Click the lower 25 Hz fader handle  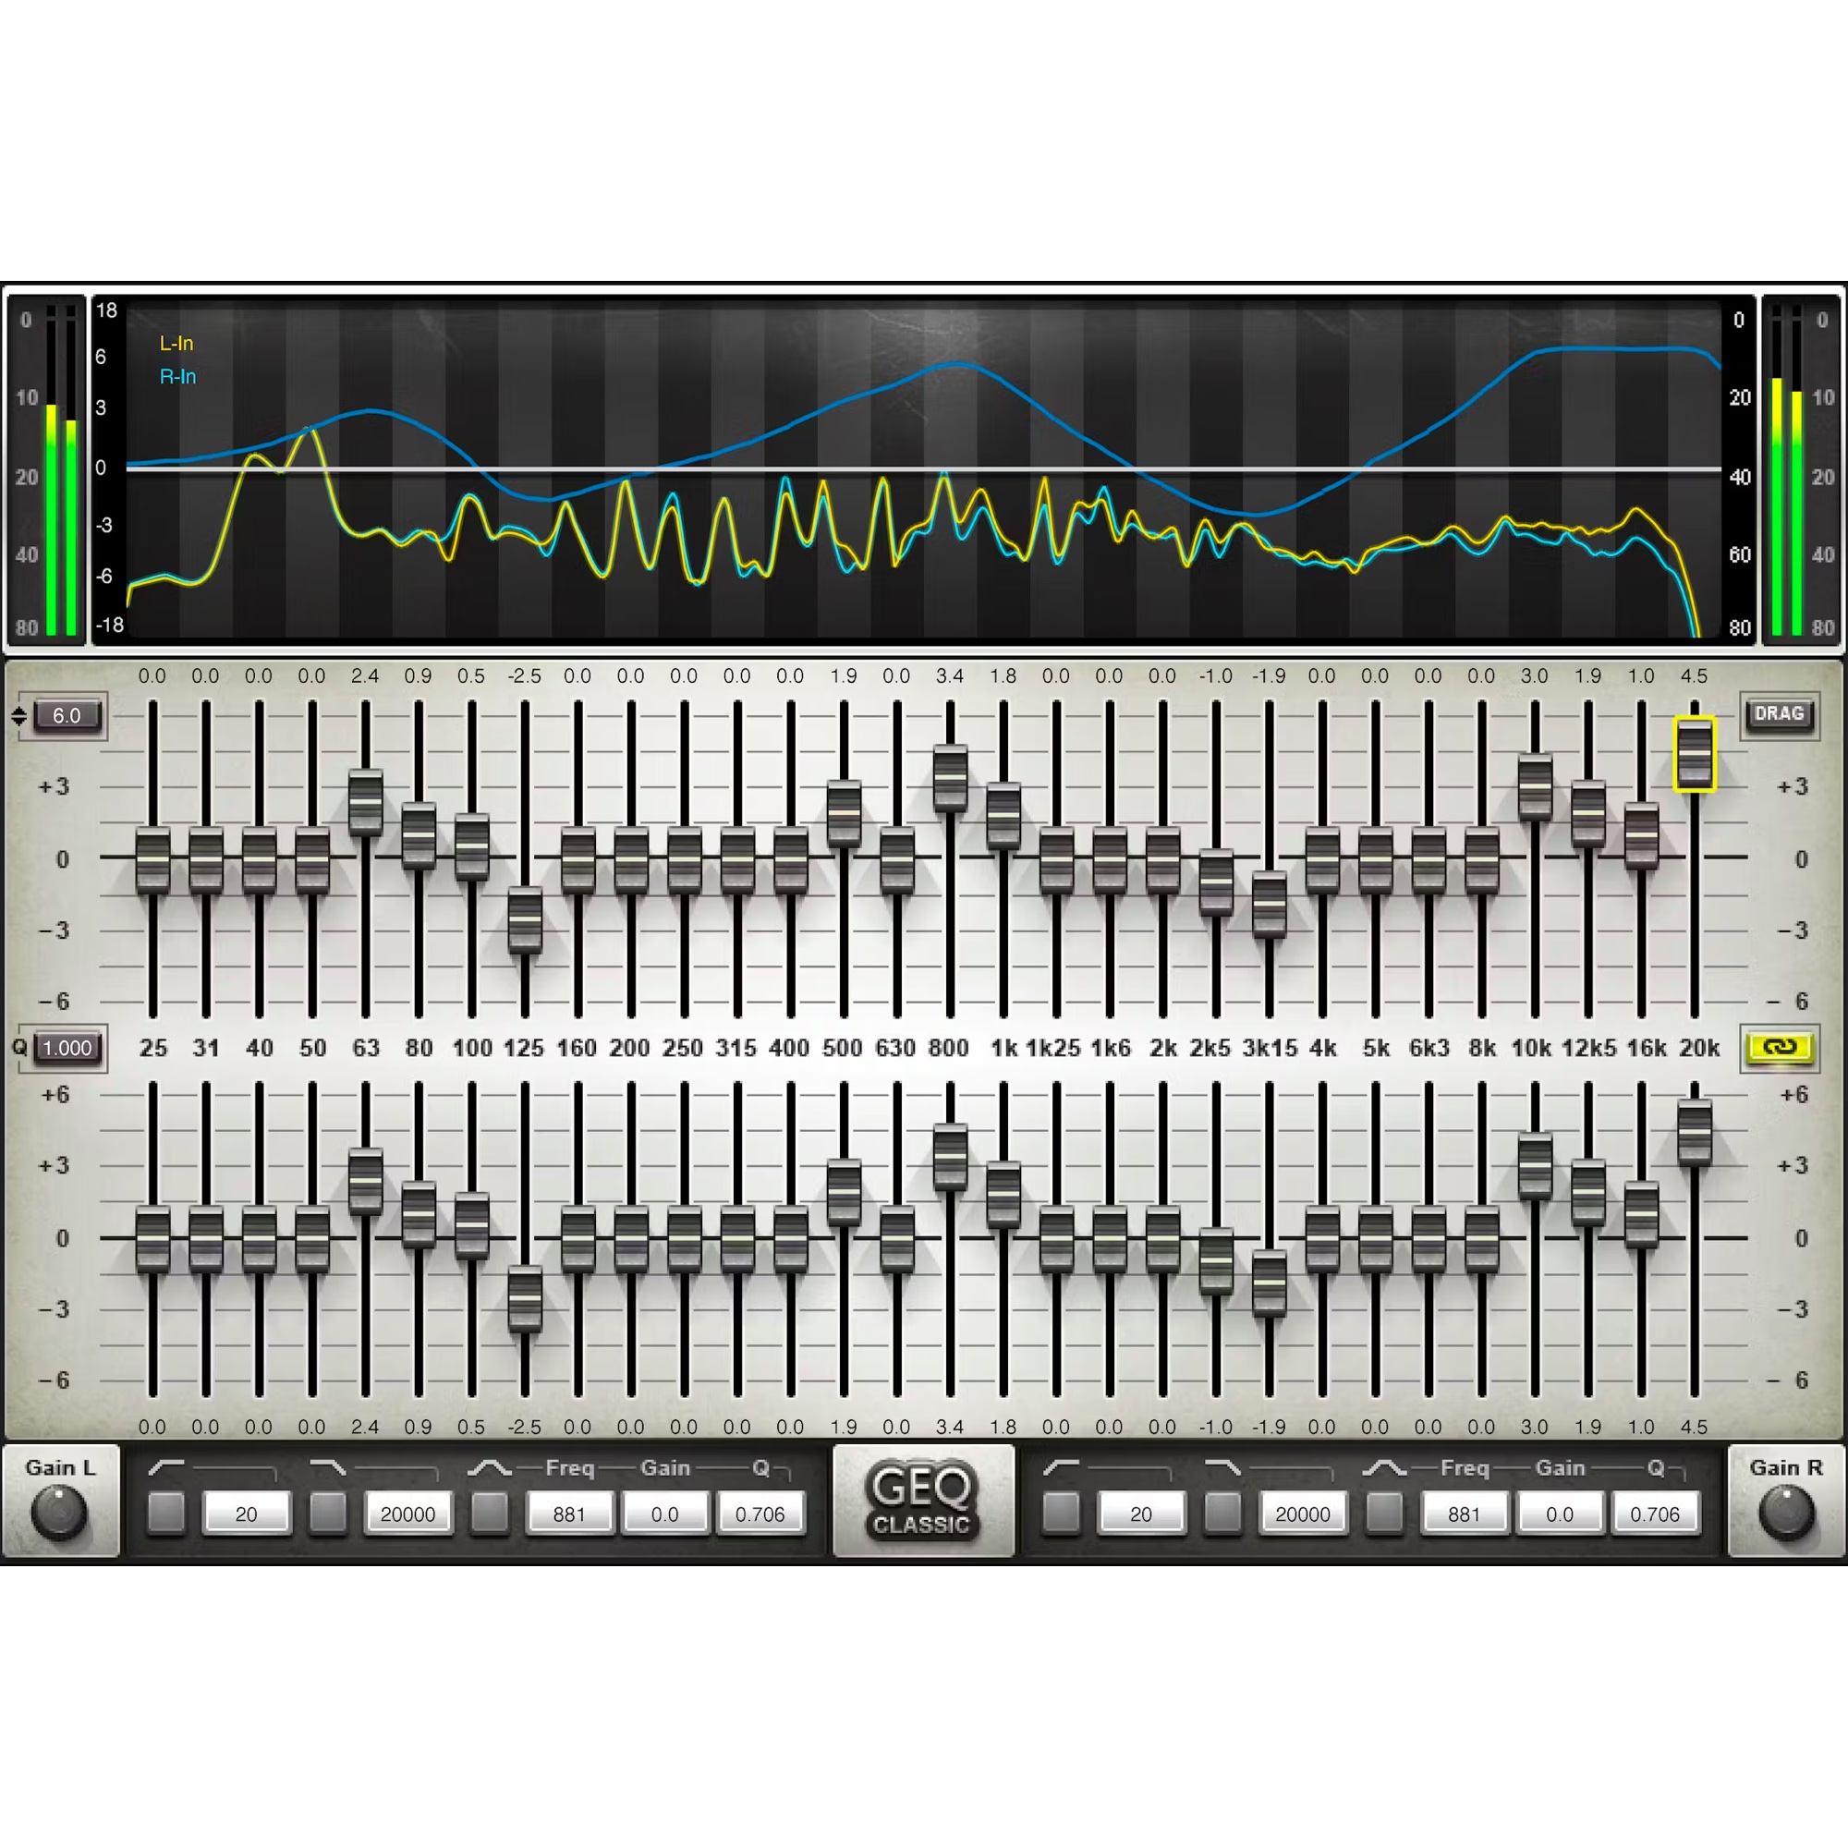153,1240
